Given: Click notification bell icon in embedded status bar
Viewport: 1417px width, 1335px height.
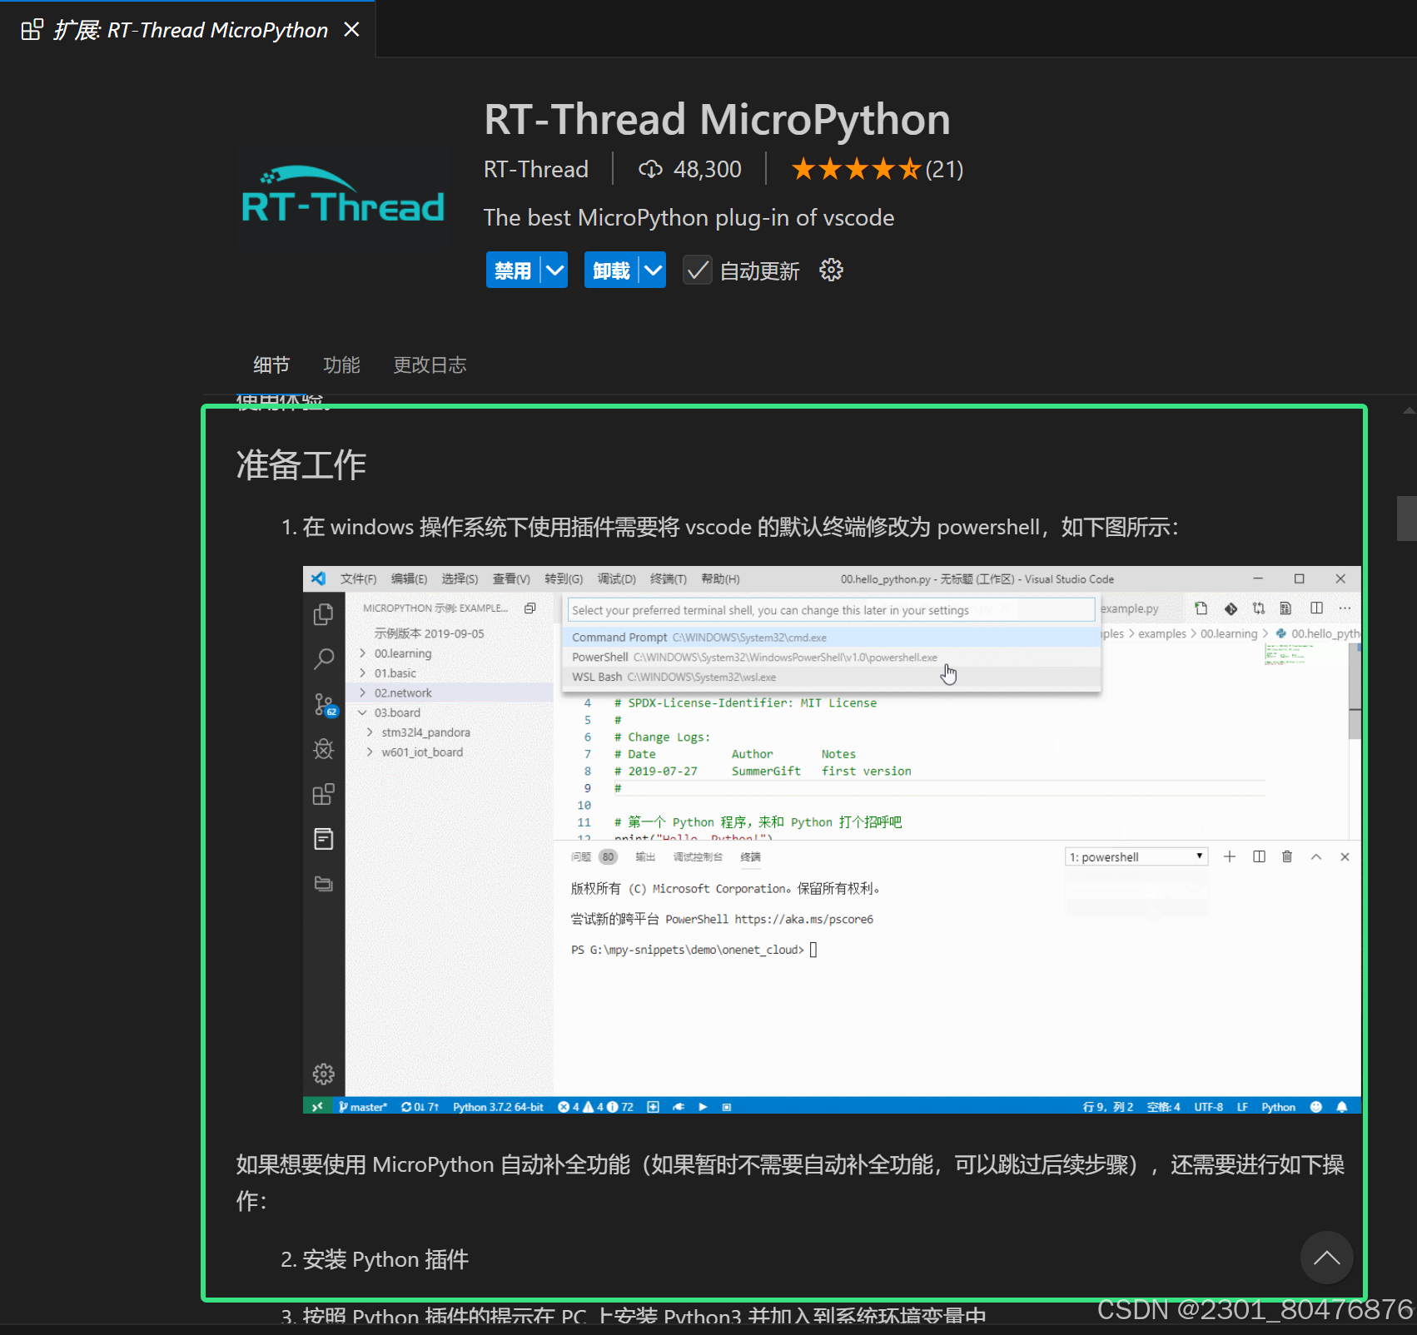Looking at the screenshot, I should point(1342,1107).
